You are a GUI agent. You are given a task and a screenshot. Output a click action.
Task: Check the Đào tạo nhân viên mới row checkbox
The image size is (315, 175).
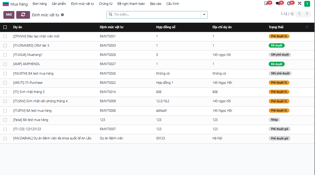tap(5, 37)
